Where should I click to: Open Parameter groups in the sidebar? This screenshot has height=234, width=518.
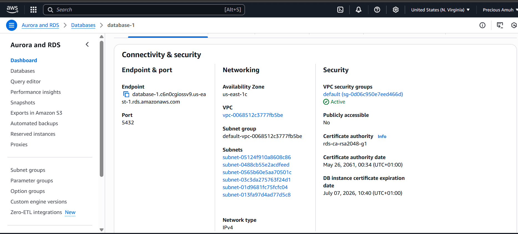(x=32, y=181)
